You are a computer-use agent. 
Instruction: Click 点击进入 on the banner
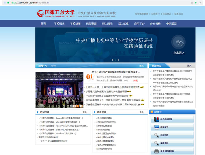tap(179, 53)
